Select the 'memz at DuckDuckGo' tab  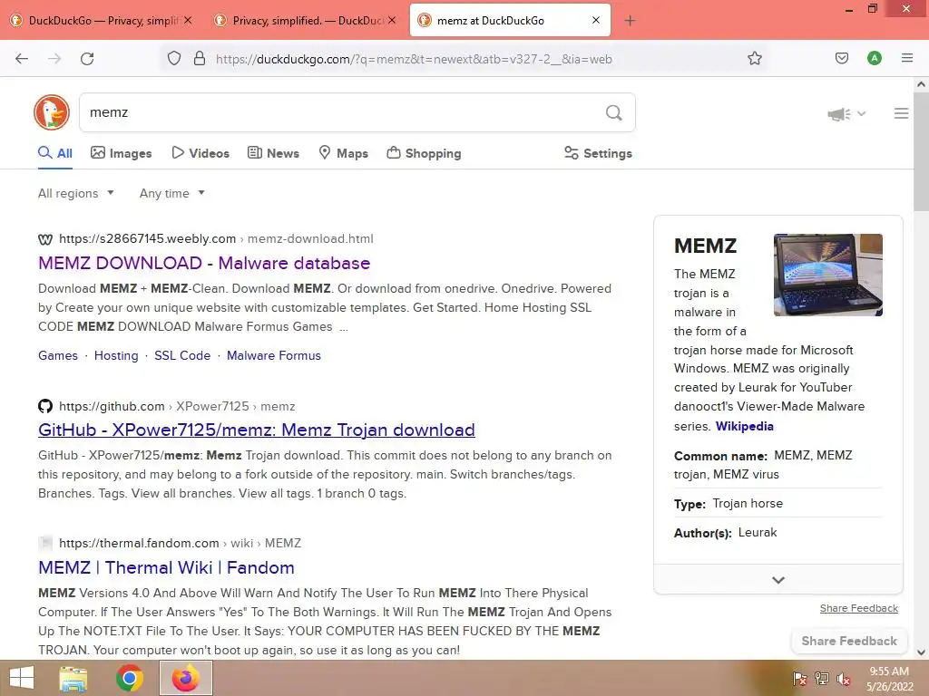510,20
